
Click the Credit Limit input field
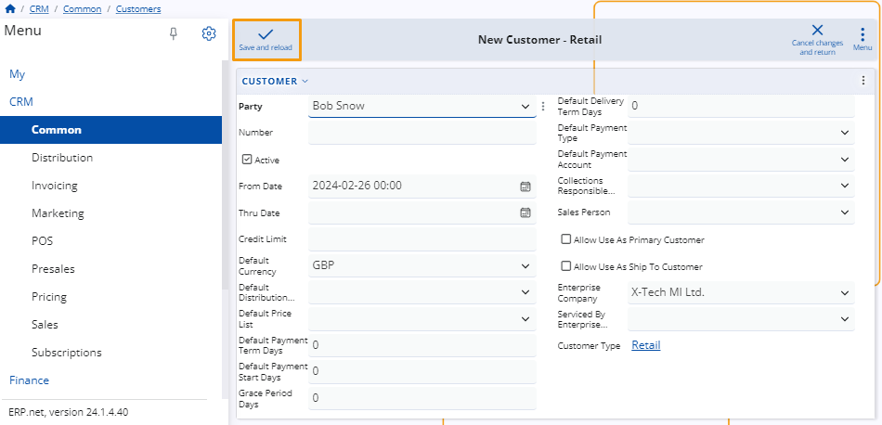pos(422,239)
